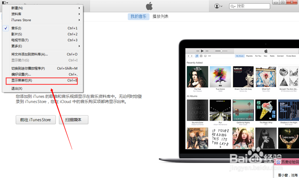Select the Connect tab in preview
This screenshot has width=299, height=178.
[x=280, y=56]
